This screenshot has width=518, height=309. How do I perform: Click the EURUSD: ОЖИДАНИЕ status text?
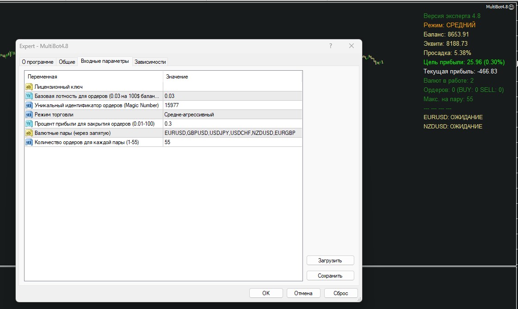coord(453,117)
